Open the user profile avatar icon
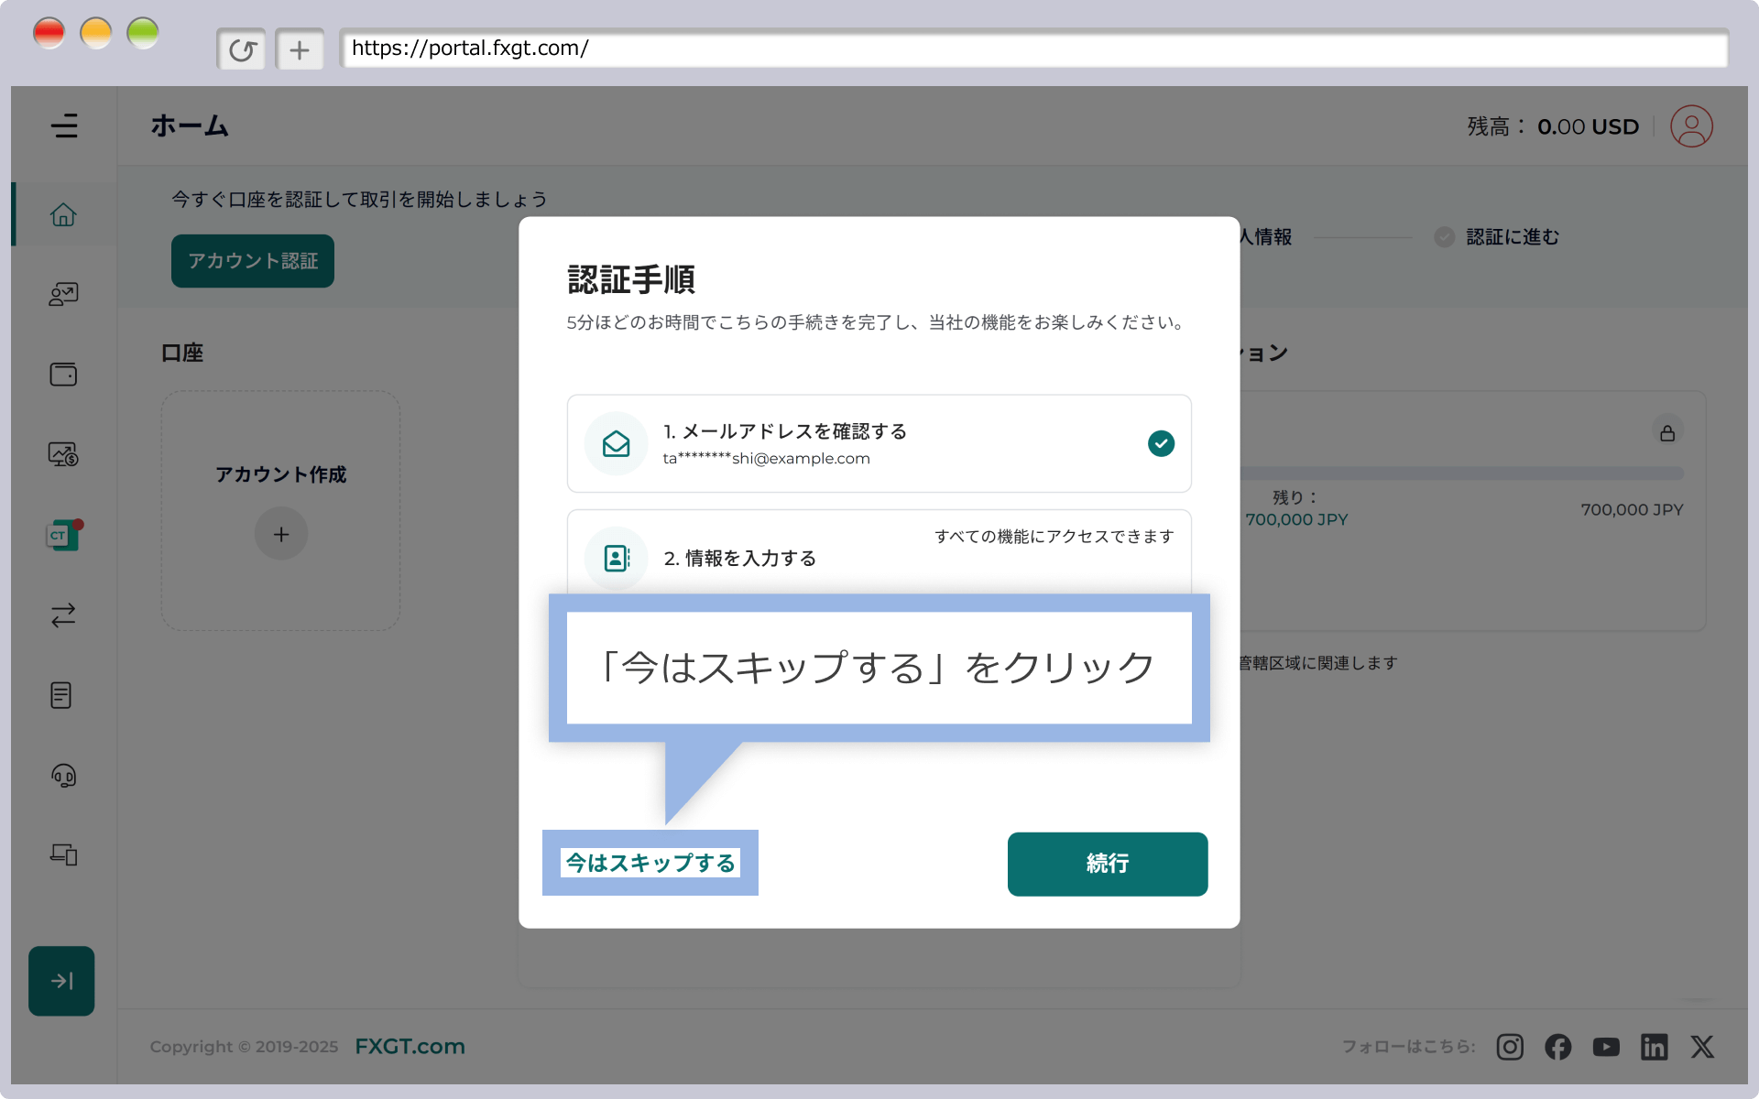 [1691, 126]
